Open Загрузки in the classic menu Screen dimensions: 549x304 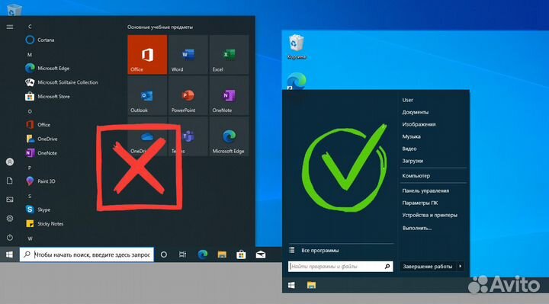413,161
